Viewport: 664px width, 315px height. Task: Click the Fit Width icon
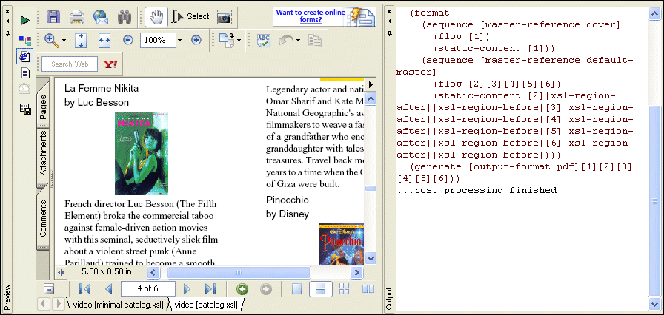[104, 40]
